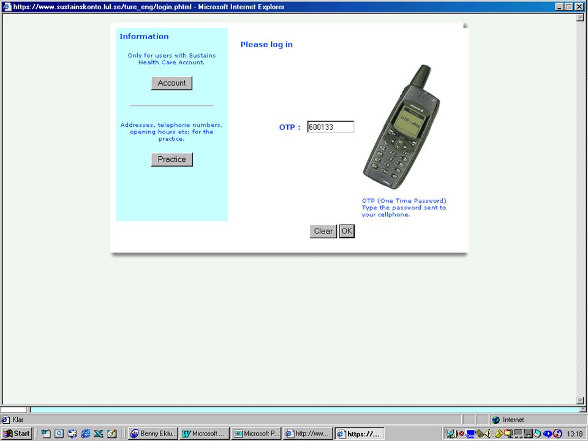Open Outlook Express from quick launch
588x441 pixels.
(x=72, y=434)
